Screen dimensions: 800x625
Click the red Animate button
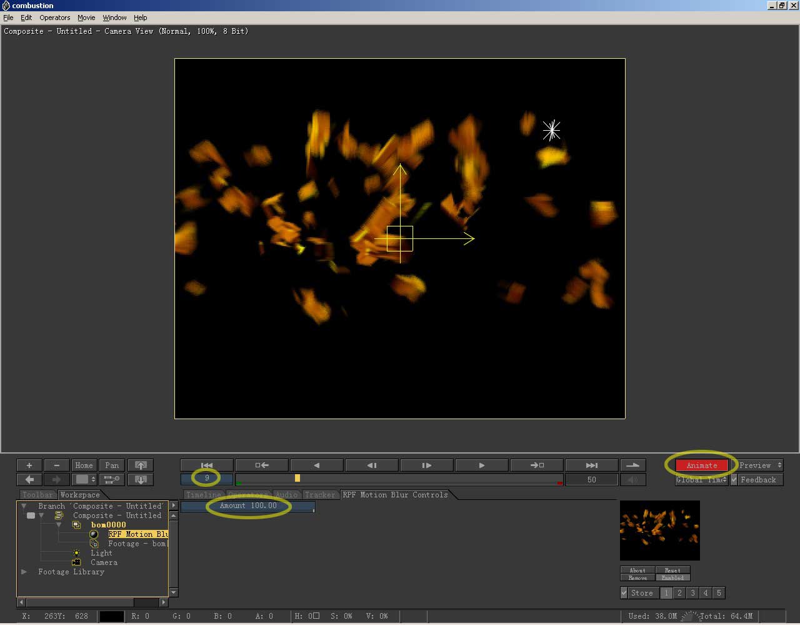pos(701,465)
